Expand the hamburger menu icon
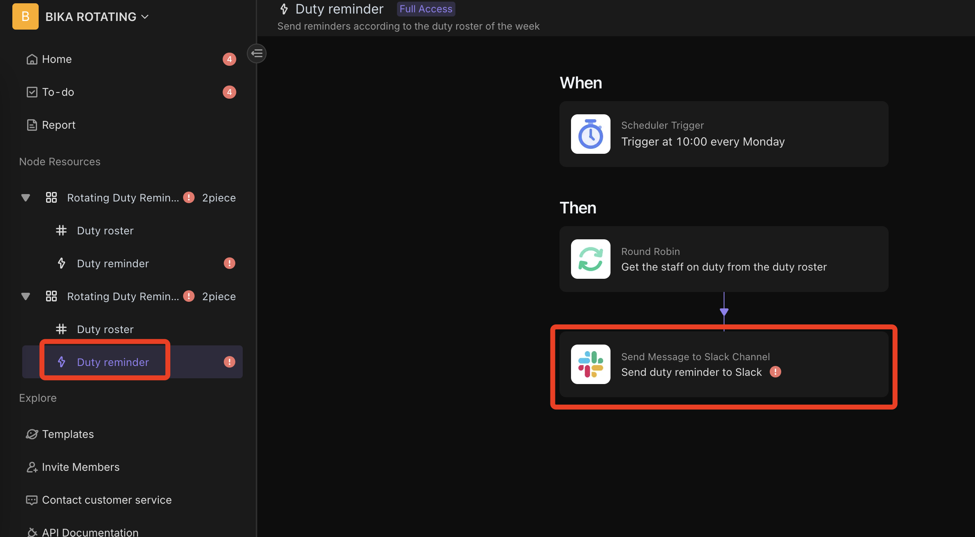975x537 pixels. (257, 53)
